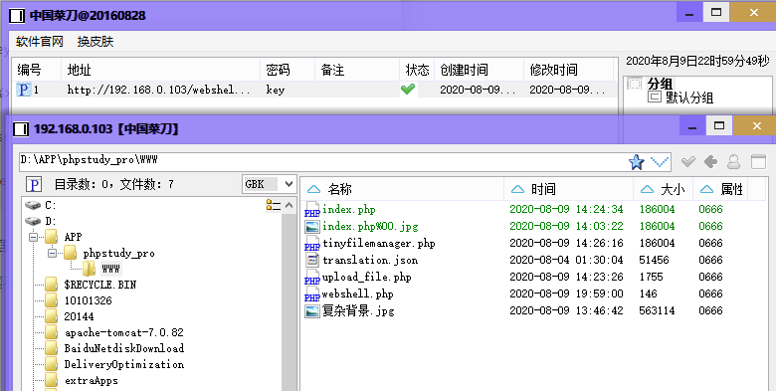This screenshot has height=391, width=776.
Task: Select the shell URL http://192.168.0.103/webshel...
Action: 159,90
